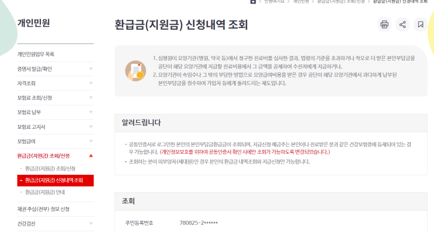The height and width of the screenshot is (233, 434).
Task: Click the 개인민원 sidebar title
Action: [33, 23]
